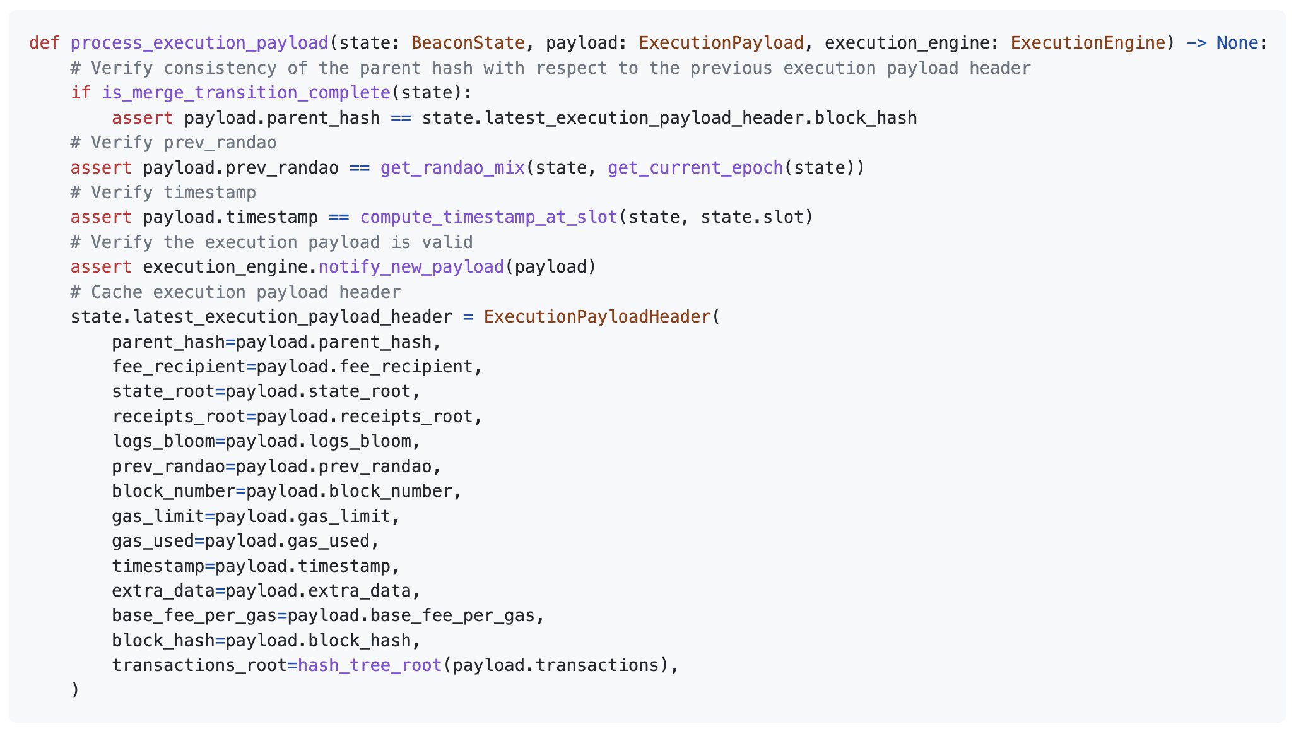Screen dimensions: 1301x736
Task: Click the get_current_epoch function call
Action: coord(695,168)
